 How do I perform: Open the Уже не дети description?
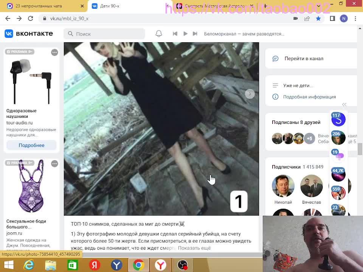click(x=298, y=86)
